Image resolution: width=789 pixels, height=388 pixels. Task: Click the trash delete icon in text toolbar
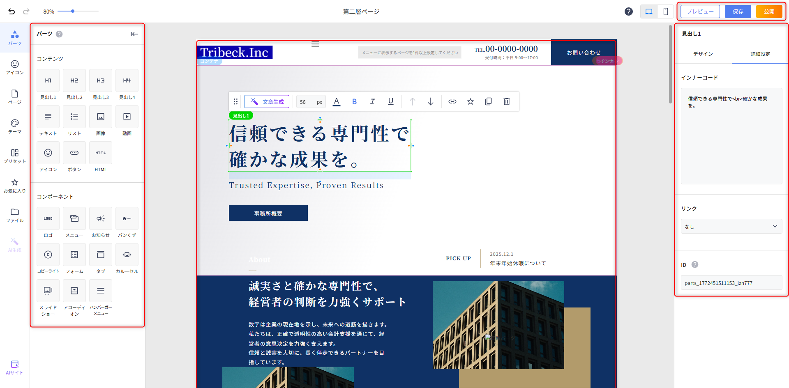coord(506,101)
